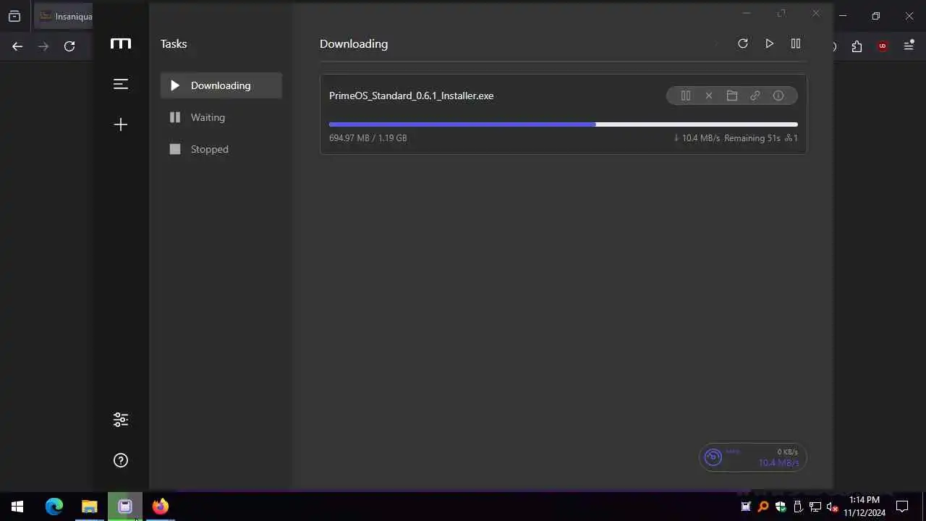Image resolution: width=926 pixels, height=521 pixels.
Task: Pause all tasks from the top toolbar
Action: (796, 43)
